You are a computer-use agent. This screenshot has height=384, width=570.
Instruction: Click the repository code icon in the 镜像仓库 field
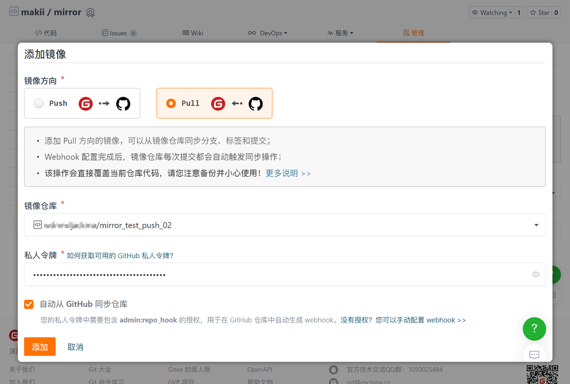pos(37,224)
